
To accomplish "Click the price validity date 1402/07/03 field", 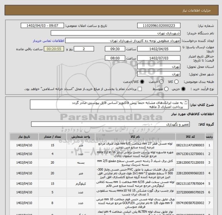I will click(159, 58).
